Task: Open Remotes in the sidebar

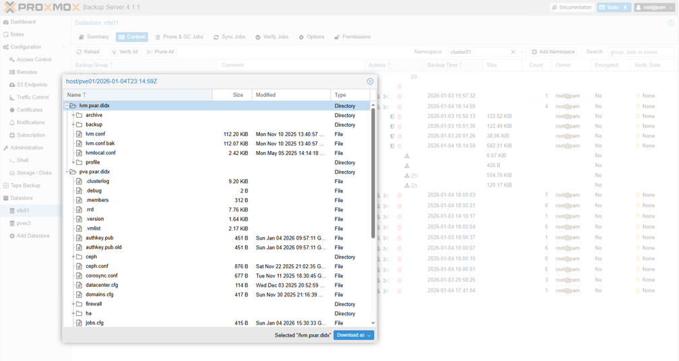Action: coord(27,72)
